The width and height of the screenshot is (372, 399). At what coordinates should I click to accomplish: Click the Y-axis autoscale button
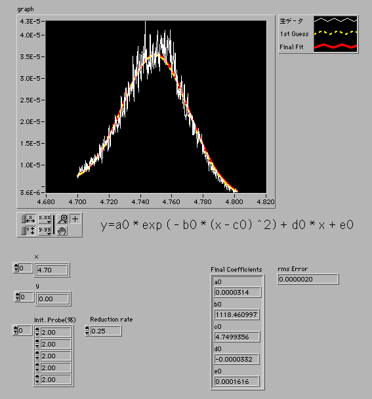(x=31, y=230)
